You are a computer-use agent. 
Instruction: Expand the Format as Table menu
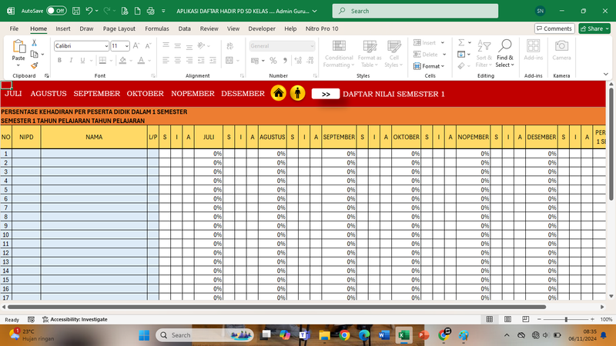click(x=370, y=54)
